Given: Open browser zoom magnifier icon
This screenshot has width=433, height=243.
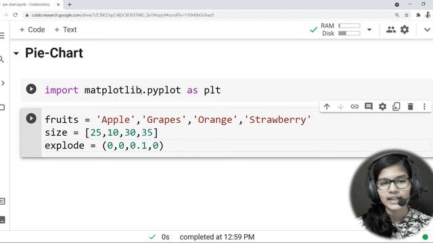Looking at the screenshot, I should tap(397, 15).
